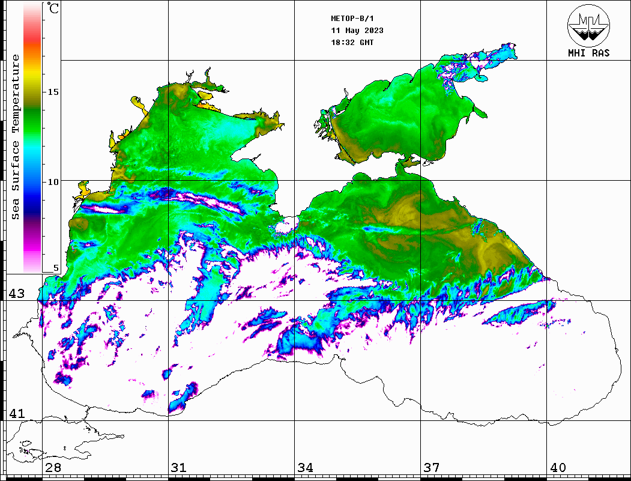631x481 pixels.
Task: Click the longitude label 28
Action: pos(53,467)
